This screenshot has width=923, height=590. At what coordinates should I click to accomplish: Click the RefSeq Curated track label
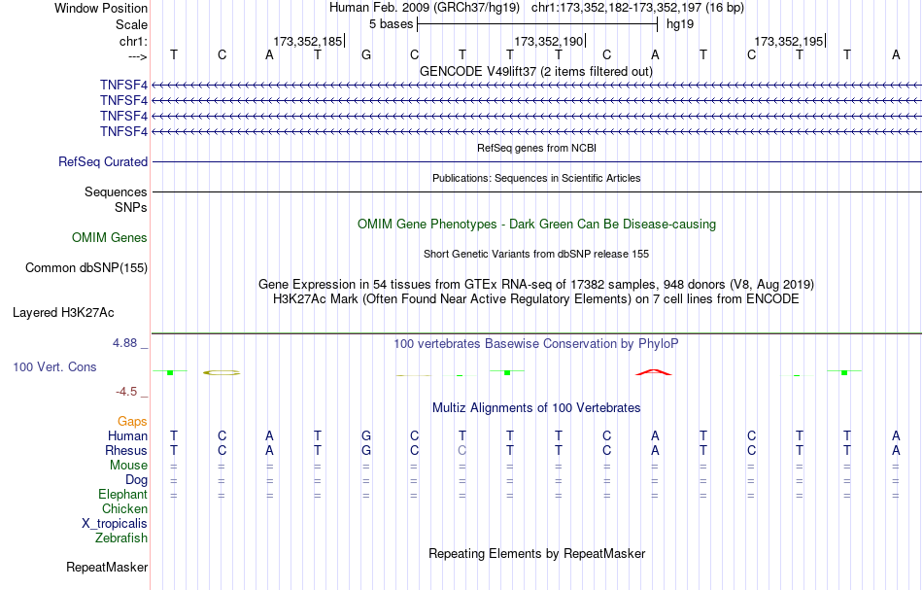coord(103,162)
